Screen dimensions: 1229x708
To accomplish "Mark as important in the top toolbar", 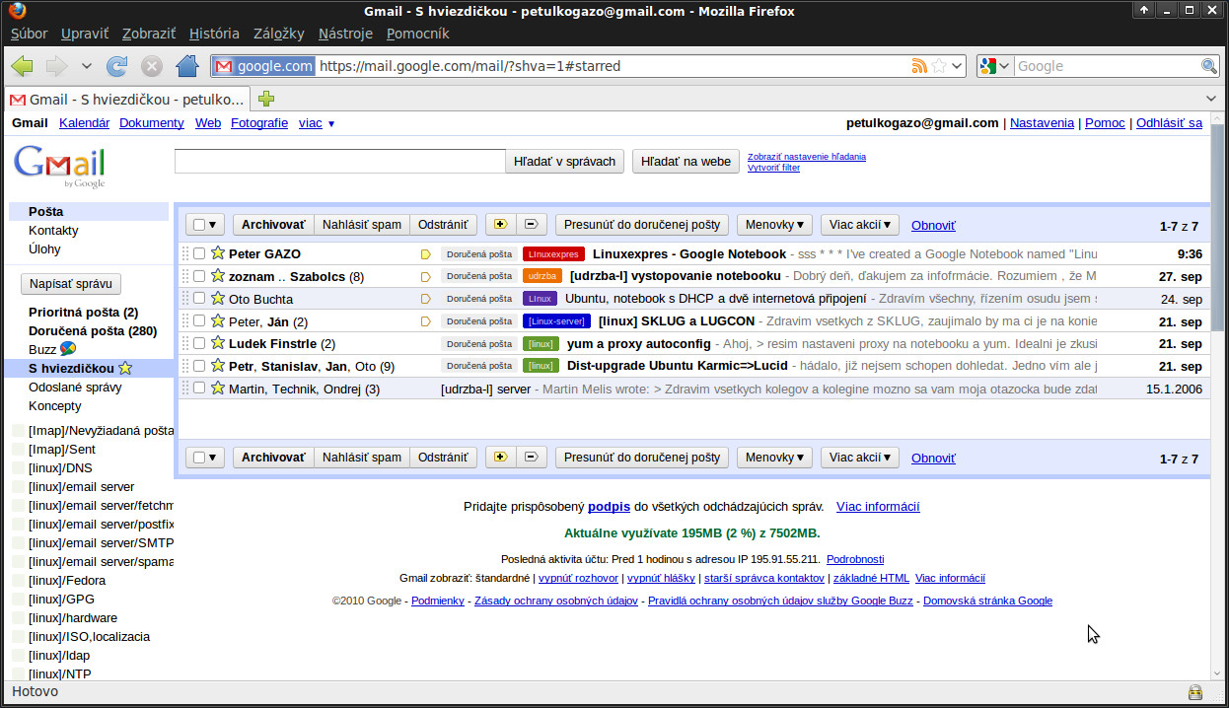I will point(500,224).
